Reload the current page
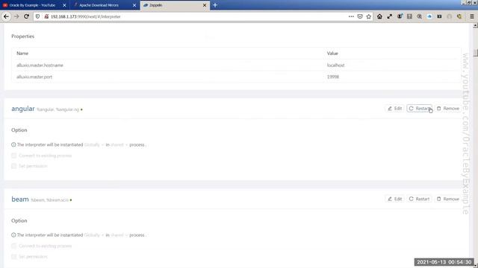 click(x=27, y=16)
